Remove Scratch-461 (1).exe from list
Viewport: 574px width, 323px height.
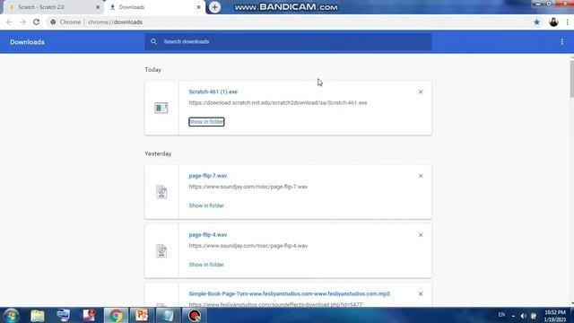pos(421,92)
